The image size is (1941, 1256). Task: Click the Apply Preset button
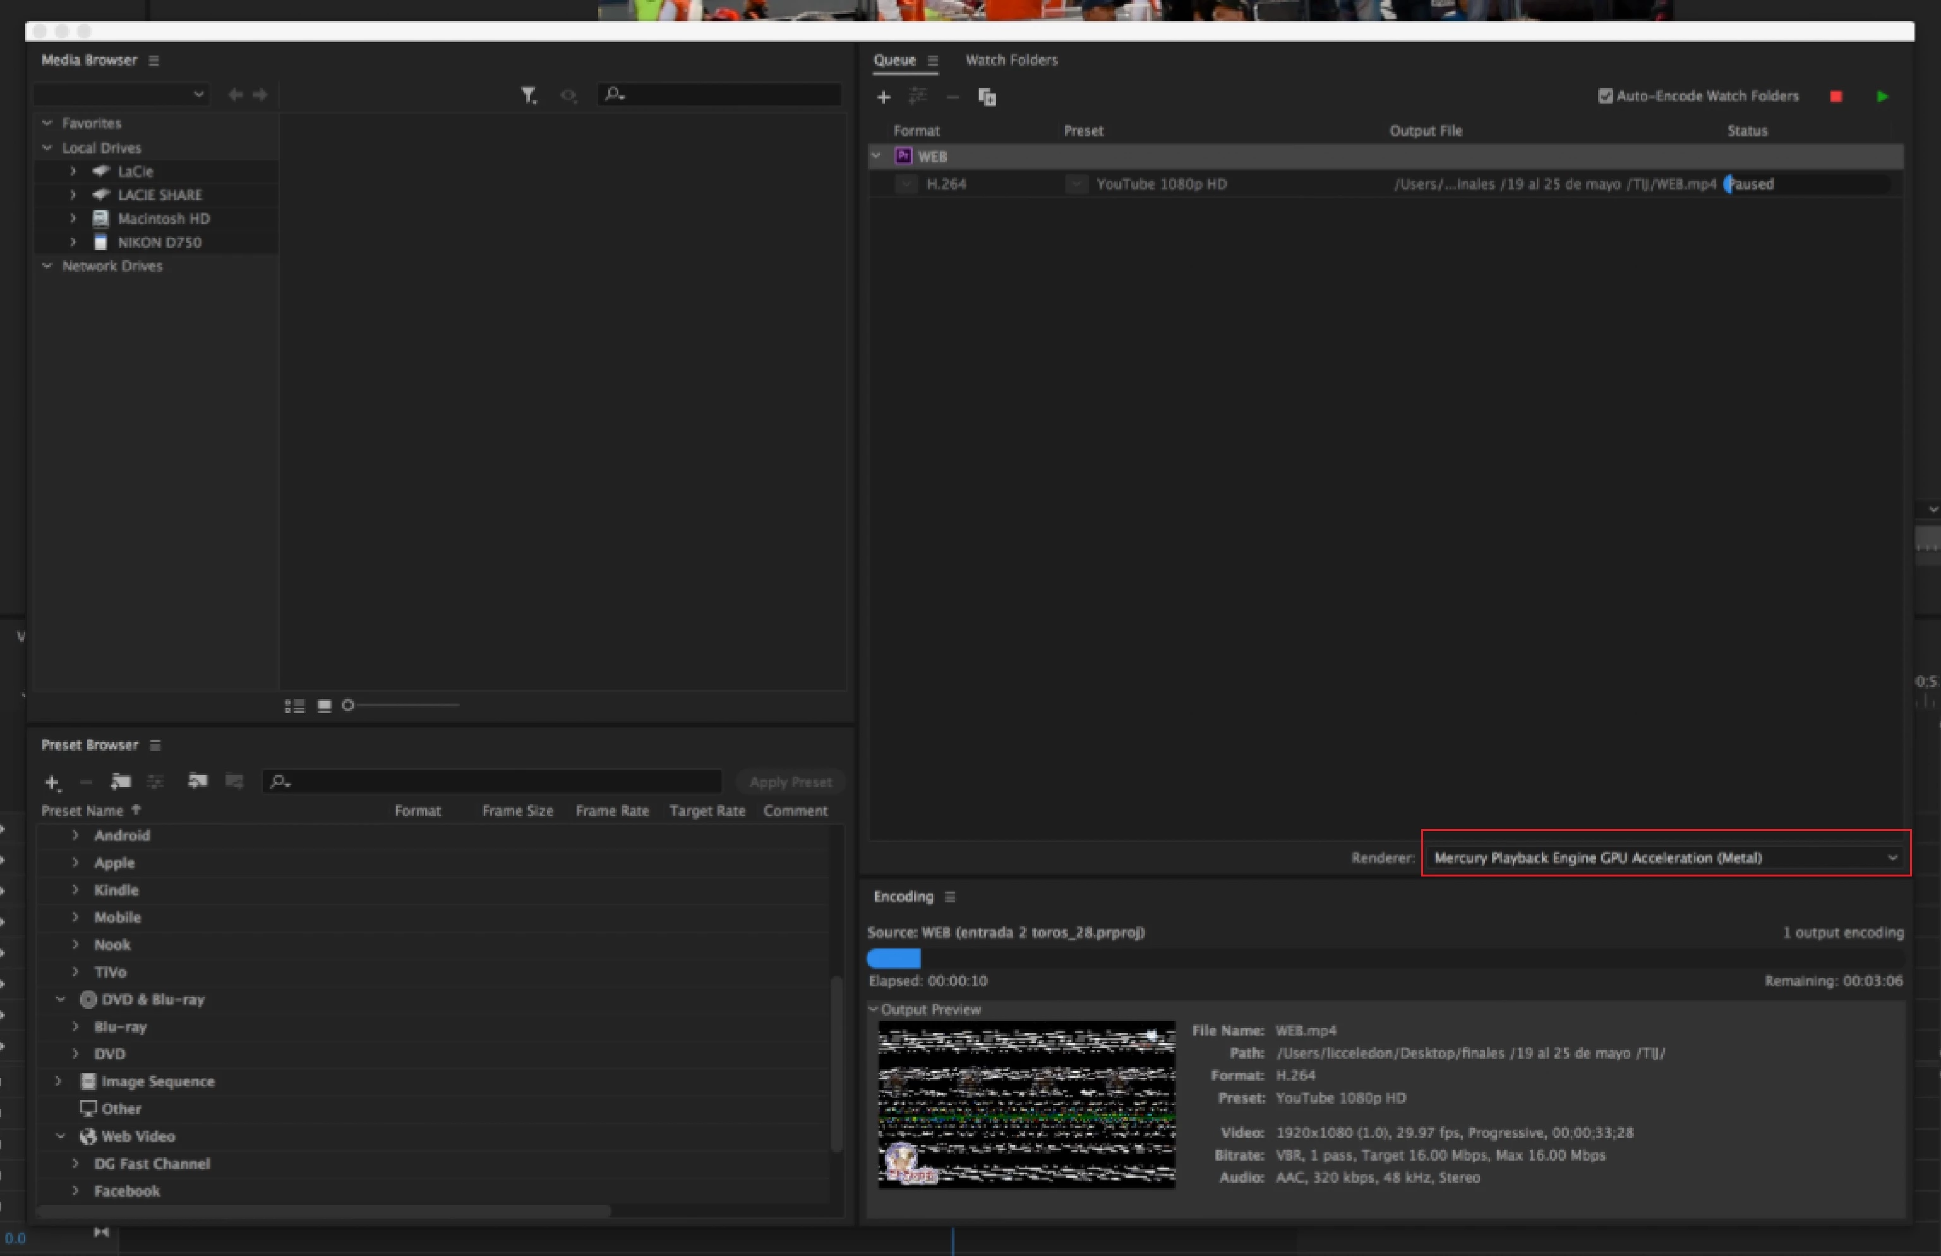(790, 781)
